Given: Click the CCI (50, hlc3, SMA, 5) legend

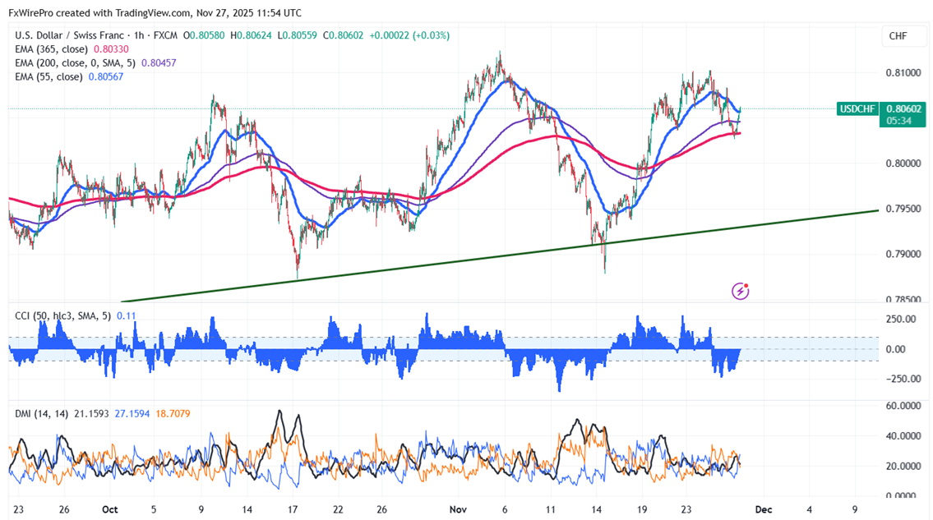Looking at the screenshot, I should (x=62, y=316).
